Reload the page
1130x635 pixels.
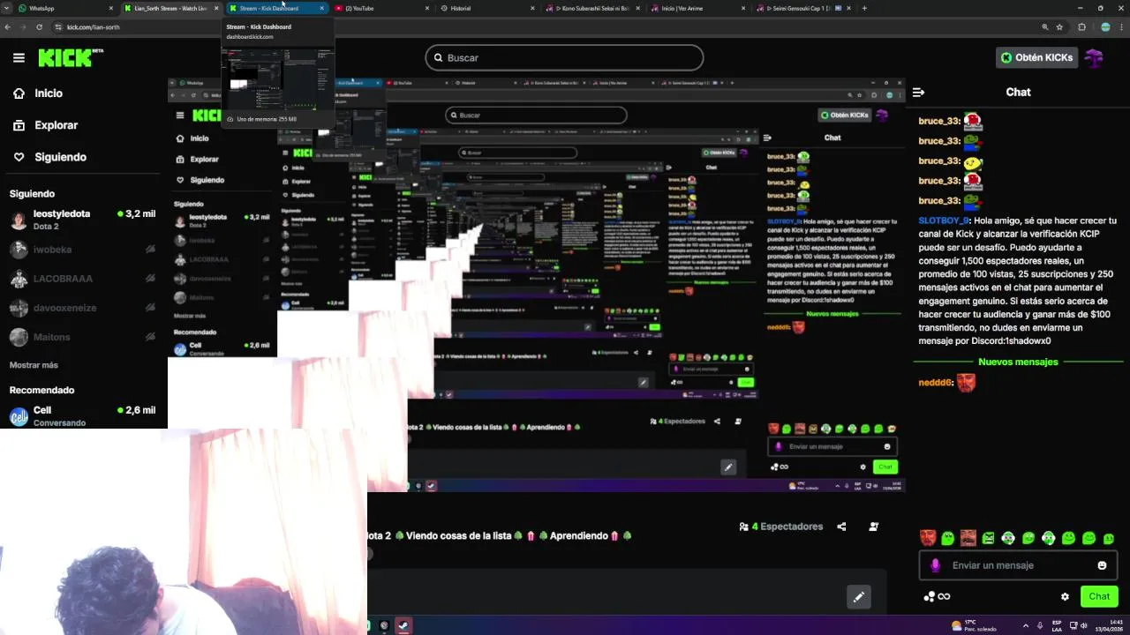(39, 26)
